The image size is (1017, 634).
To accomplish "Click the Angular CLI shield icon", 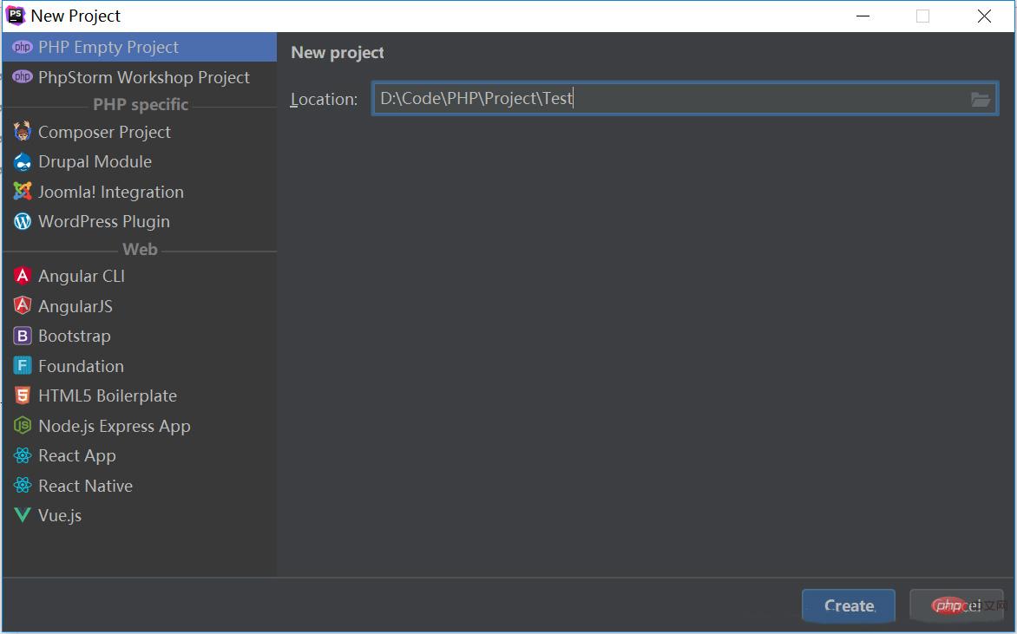I will (22, 276).
